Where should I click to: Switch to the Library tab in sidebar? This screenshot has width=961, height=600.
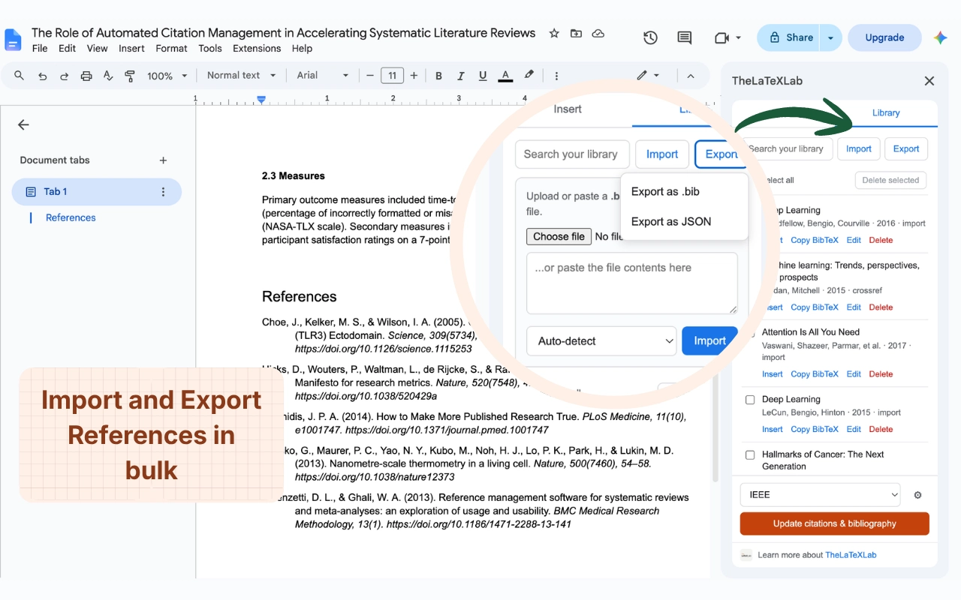[886, 113]
